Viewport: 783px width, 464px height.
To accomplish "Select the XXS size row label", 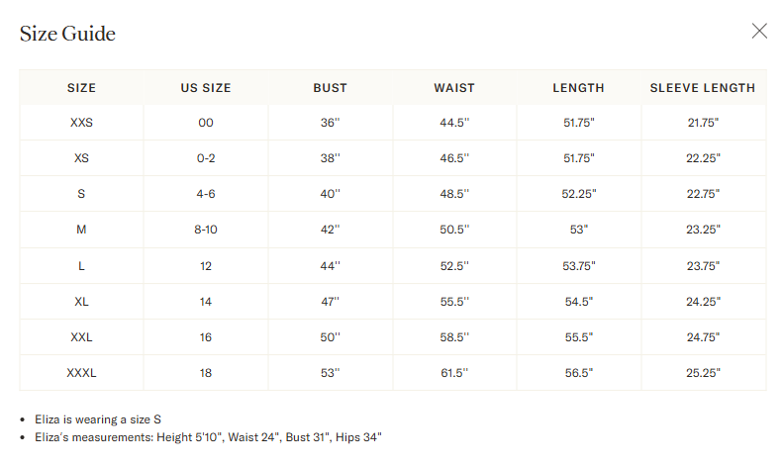I will (x=81, y=123).
